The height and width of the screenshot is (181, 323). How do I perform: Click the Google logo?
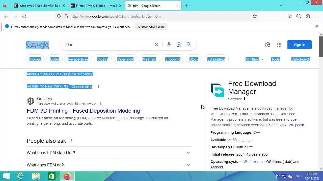click(x=37, y=45)
